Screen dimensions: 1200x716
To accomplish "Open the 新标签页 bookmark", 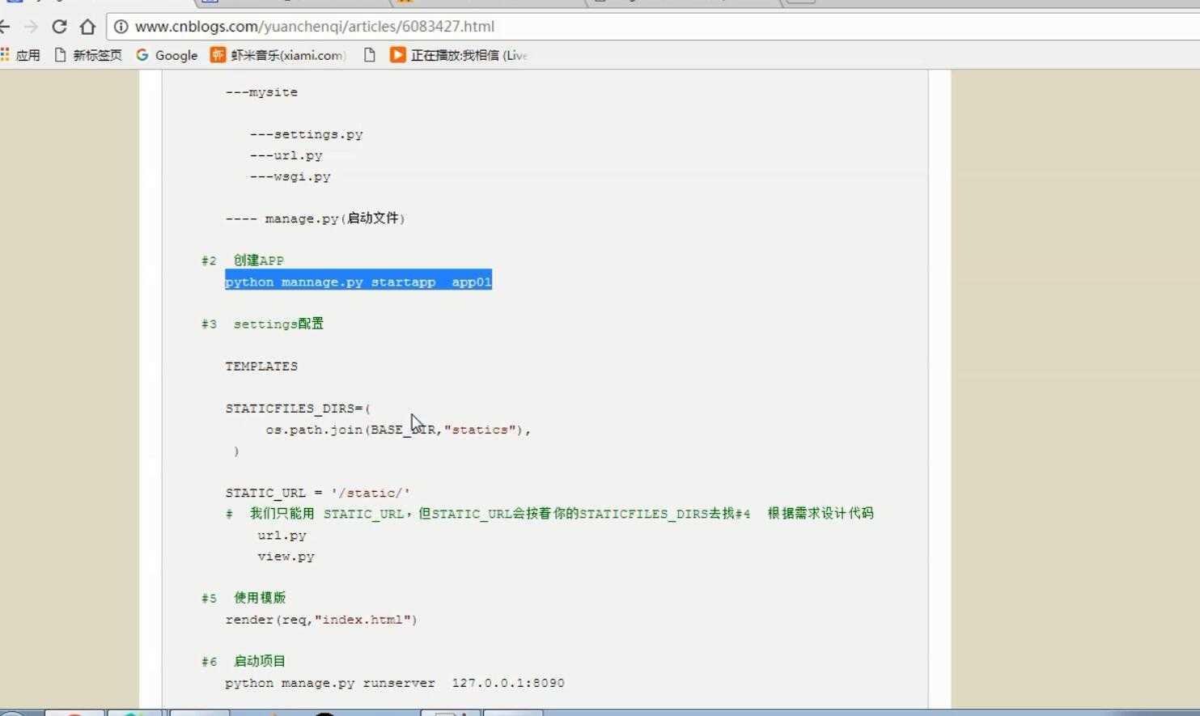I will click(x=88, y=55).
